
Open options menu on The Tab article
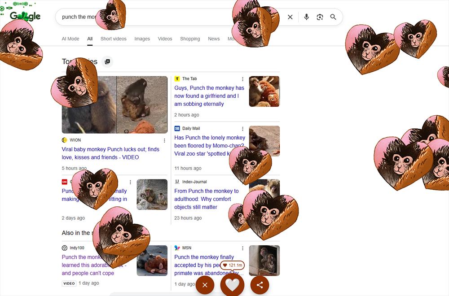tap(243, 78)
